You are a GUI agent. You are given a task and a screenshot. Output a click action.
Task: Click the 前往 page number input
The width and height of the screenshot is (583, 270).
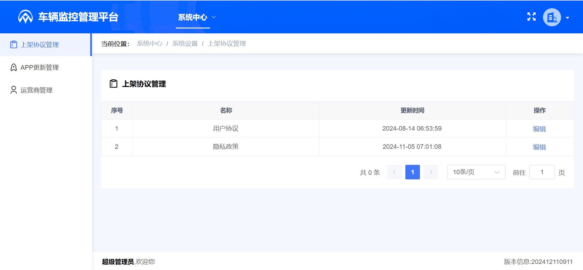pos(542,172)
